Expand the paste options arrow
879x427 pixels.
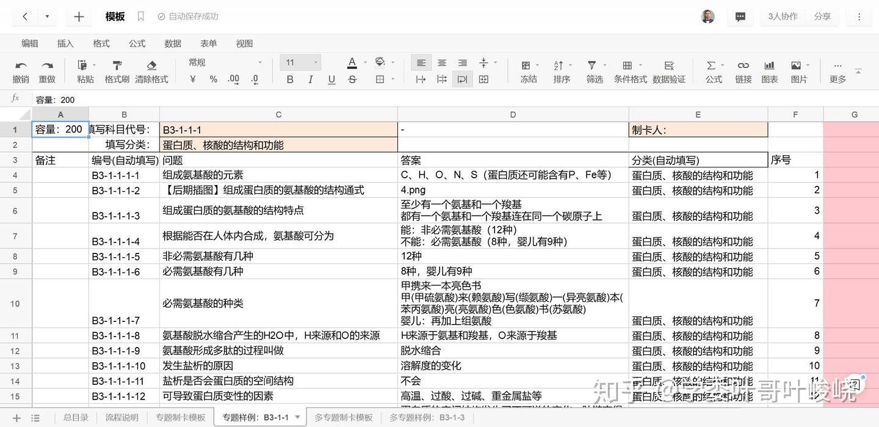coord(94,65)
